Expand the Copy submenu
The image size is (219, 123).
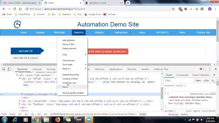pyautogui.click(x=72, y=54)
